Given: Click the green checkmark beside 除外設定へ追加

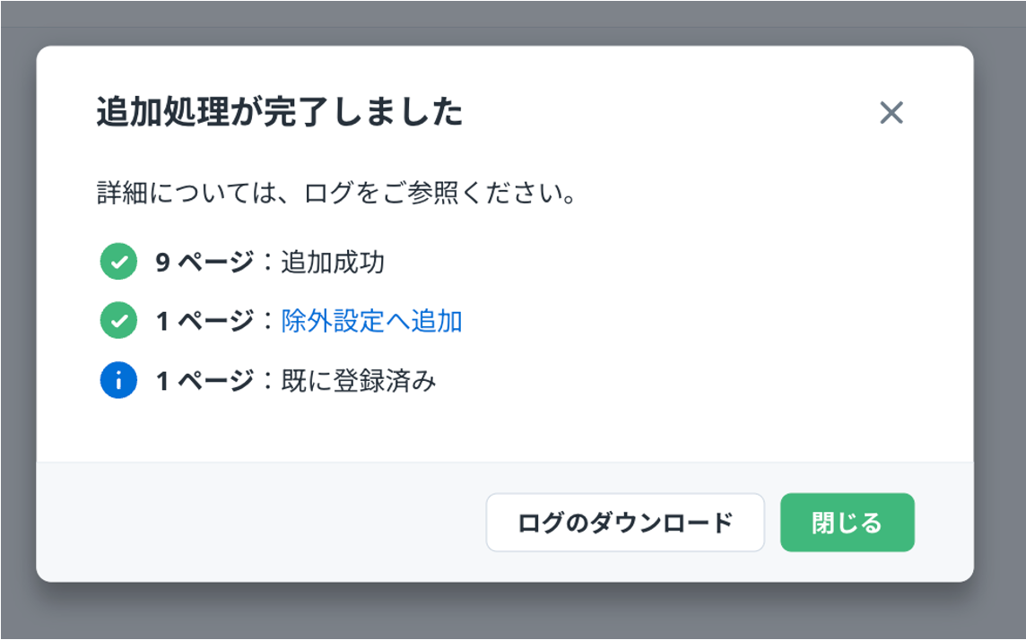Looking at the screenshot, I should click(x=118, y=321).
